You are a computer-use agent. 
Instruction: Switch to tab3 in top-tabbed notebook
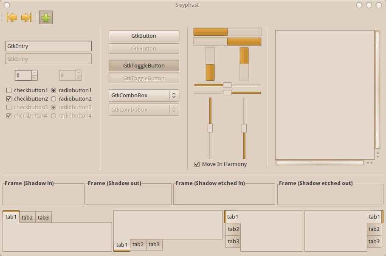(43, 217)
